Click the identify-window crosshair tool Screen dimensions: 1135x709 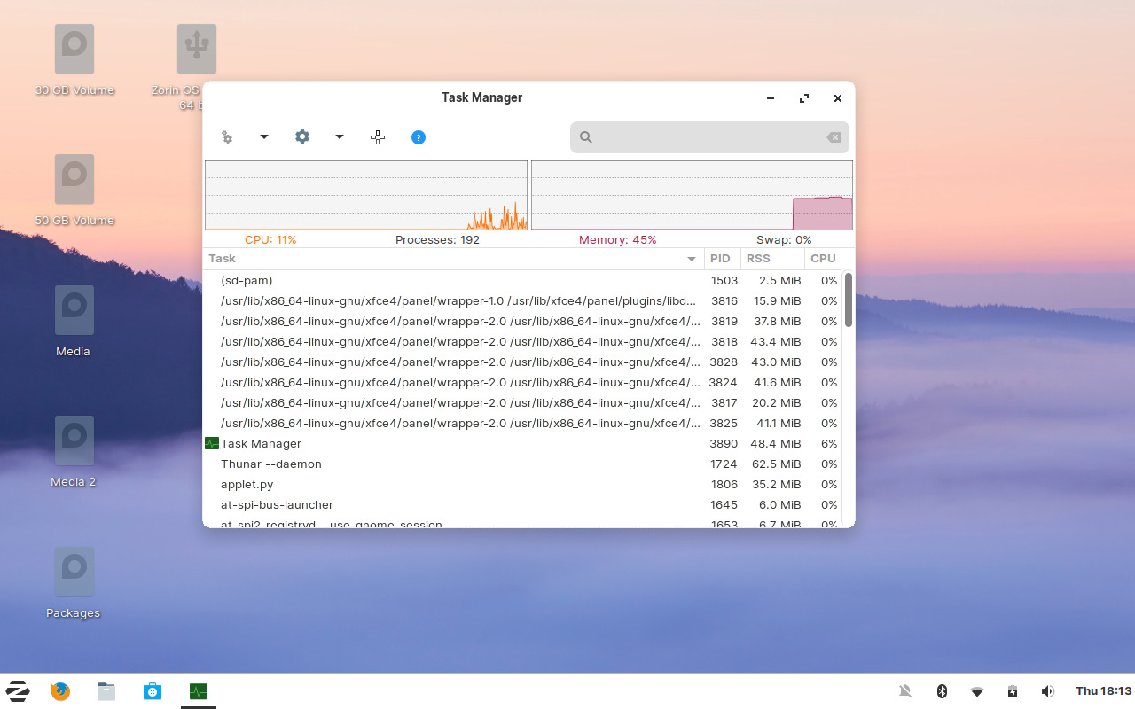378,137
